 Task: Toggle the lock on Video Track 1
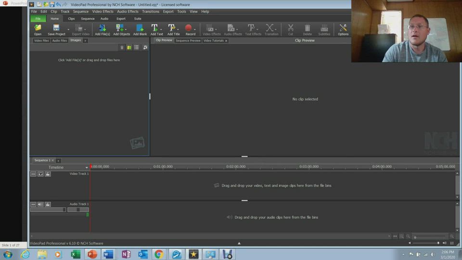click(x=48, y=174)
